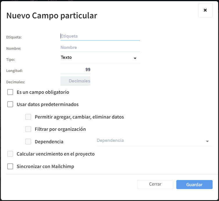Click the Etiqueta text field

(x=100, y=36)
